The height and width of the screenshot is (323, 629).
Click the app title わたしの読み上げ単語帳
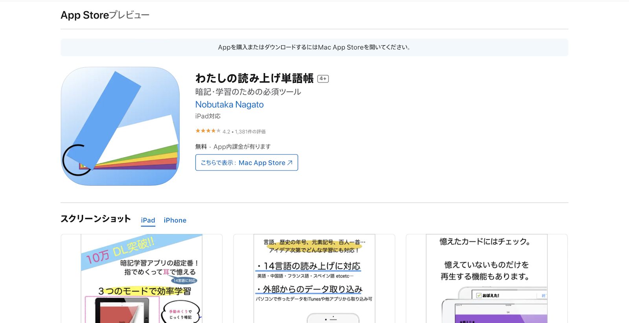pyautogui.click(x=254, y=79)
